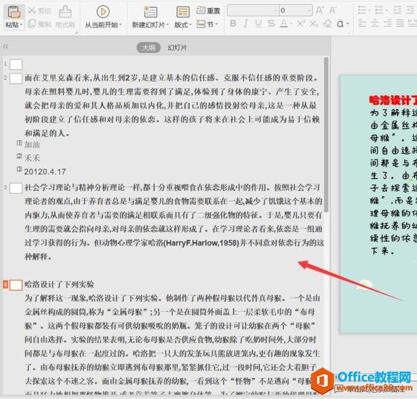Apply font color with the A icon
The width and height of the screenshot is (417, 399).
[284, 23]
